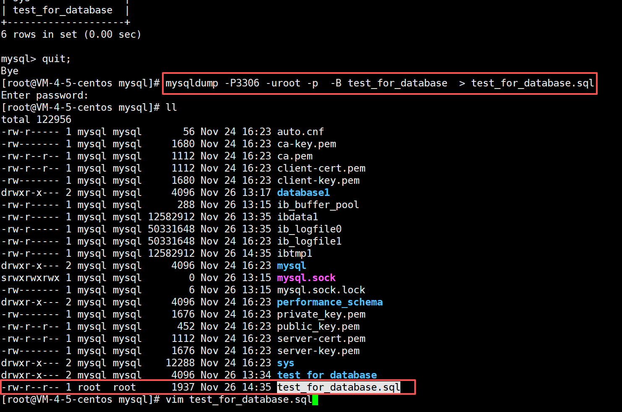
Task: Click the auto.cnf file name
Action: (x=301, y=132)
